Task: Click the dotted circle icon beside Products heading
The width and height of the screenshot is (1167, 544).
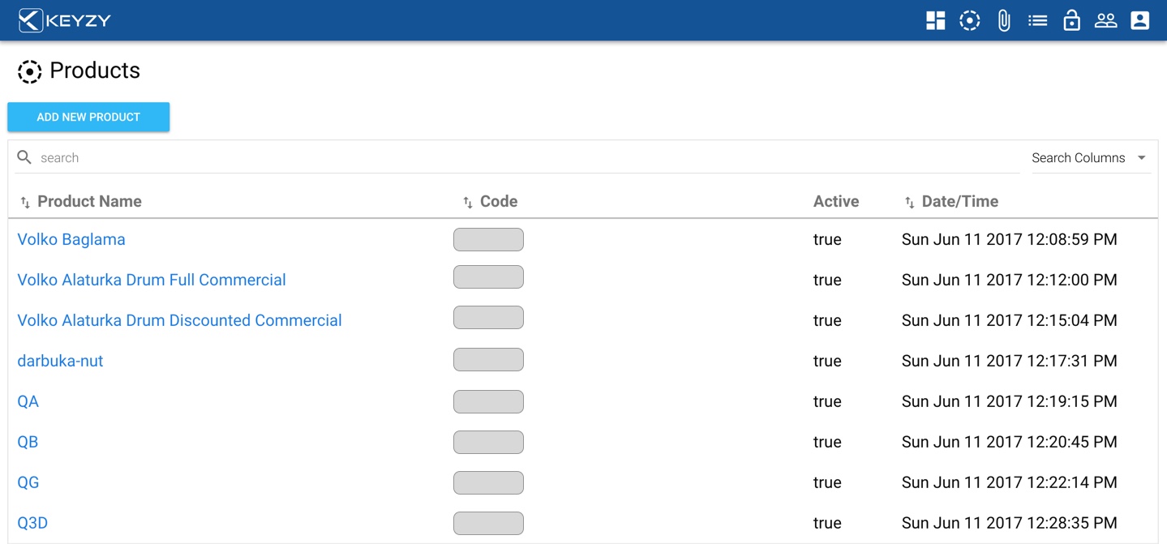Action: (x=29, y=71)
